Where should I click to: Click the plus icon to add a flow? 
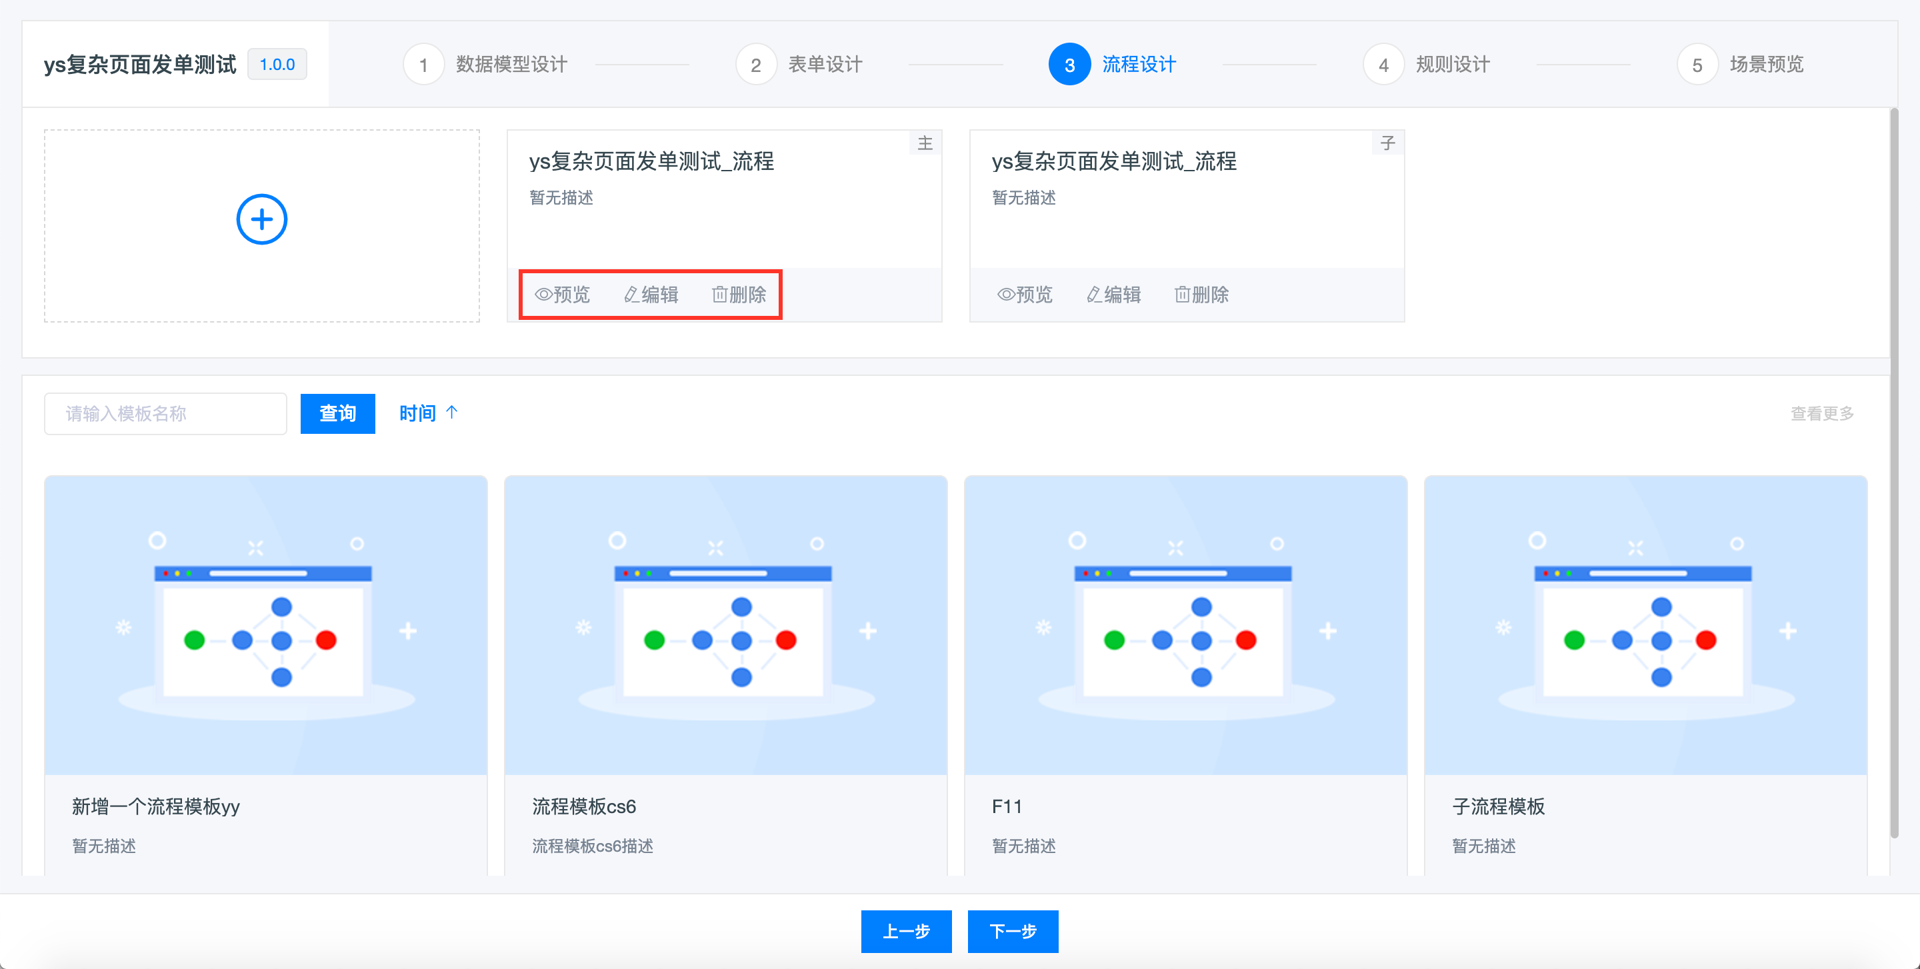[261, 220]
